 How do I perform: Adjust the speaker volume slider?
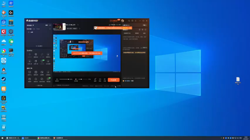pos(83,79)
